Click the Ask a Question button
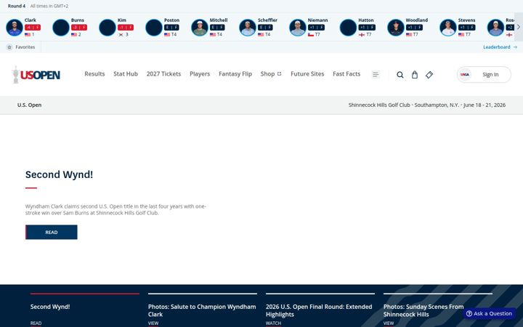The height and width of the screenshot is (327, 523). (x=489, y=314)
